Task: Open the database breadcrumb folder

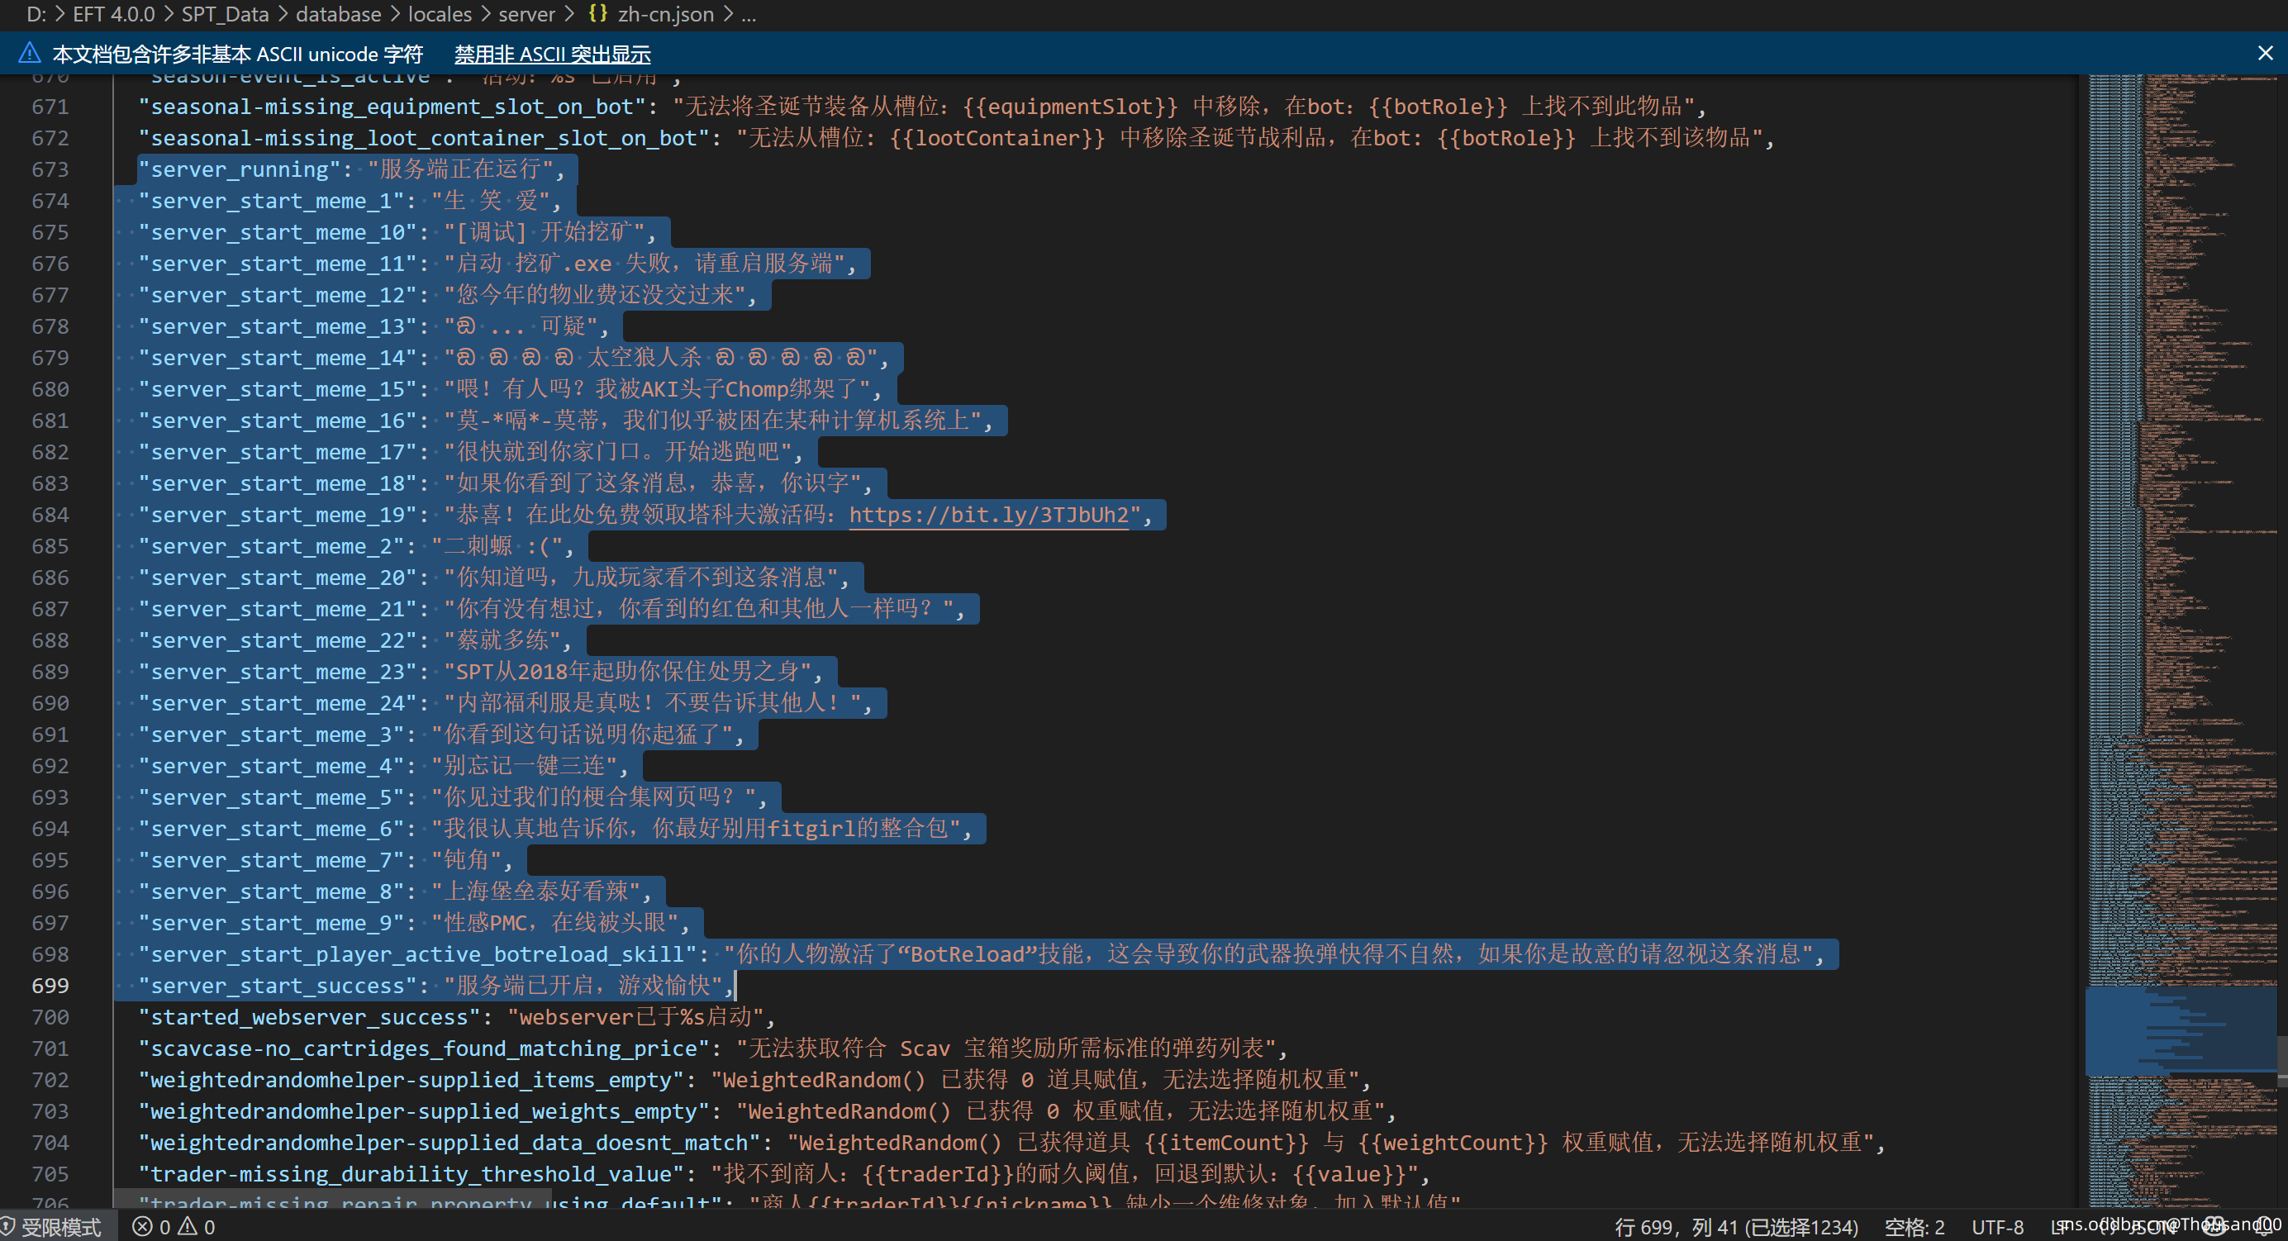Action: tap(339, 14)
